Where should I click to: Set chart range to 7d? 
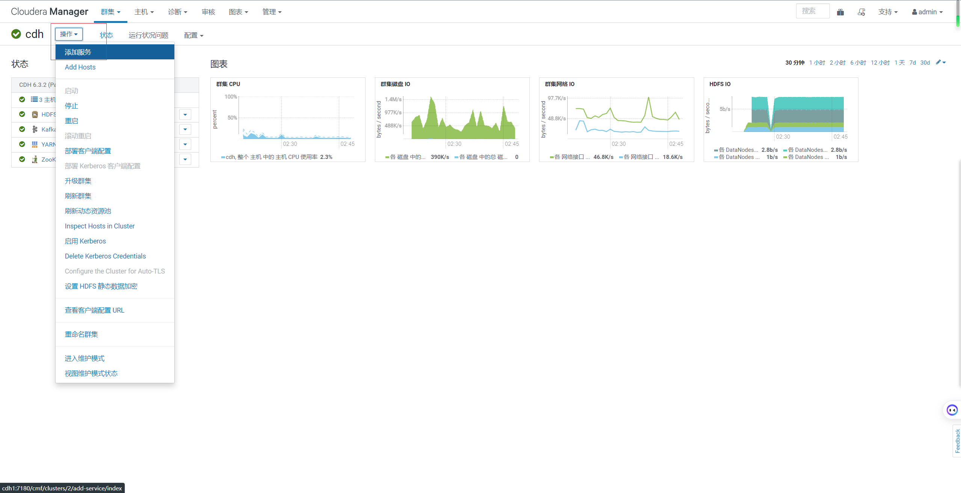tap(913, 63)
